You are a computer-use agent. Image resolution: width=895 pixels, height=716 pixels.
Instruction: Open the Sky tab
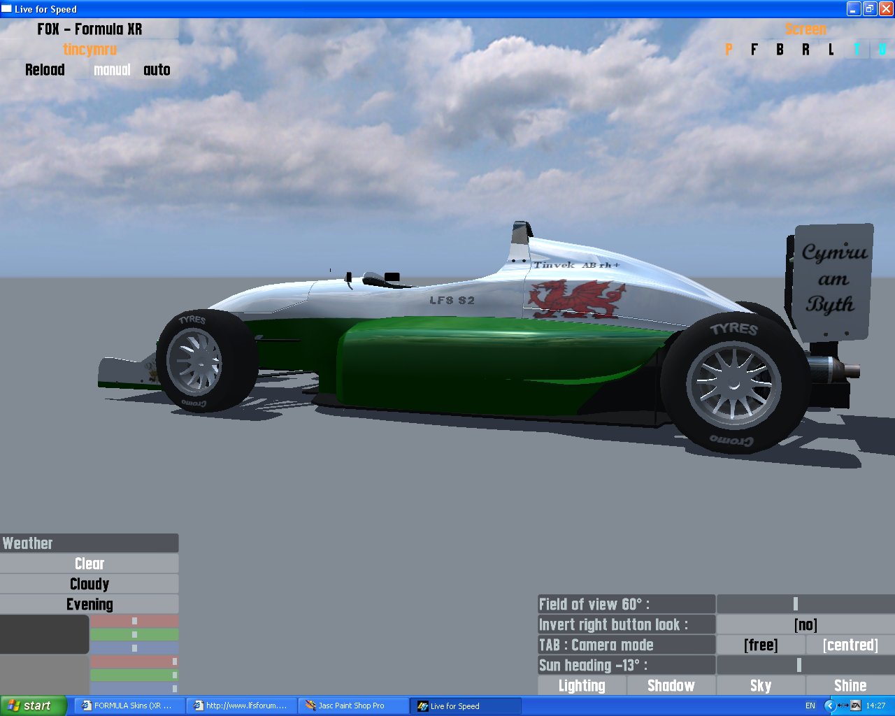point(761,685)
